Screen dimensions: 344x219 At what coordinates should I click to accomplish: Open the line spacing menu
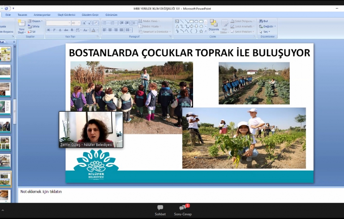[134, 23]
